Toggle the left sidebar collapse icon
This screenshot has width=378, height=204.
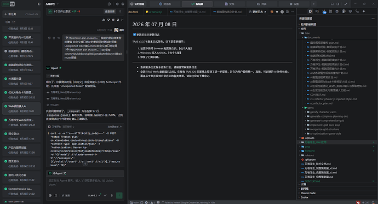pyautogui.click(x=39, y=4)
